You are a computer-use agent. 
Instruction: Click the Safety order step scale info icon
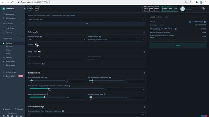click(x=104, y=94)
